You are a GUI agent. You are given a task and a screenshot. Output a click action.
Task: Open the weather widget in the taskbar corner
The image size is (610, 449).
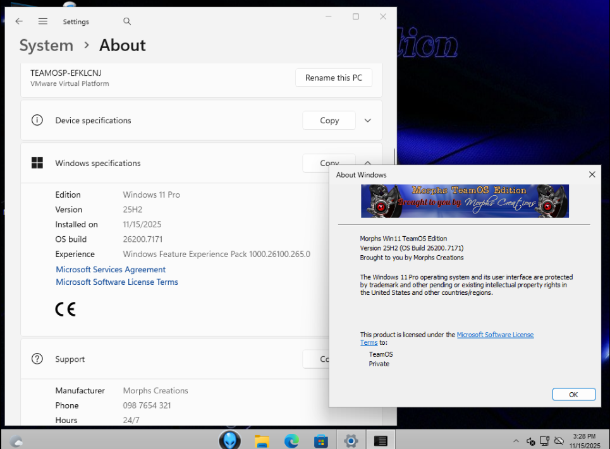(16, 441)
